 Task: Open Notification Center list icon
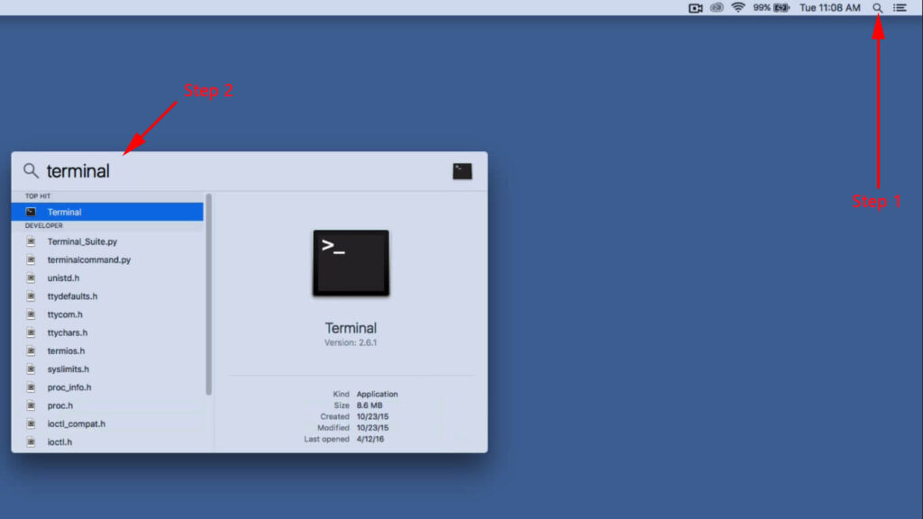pos(900,7)
